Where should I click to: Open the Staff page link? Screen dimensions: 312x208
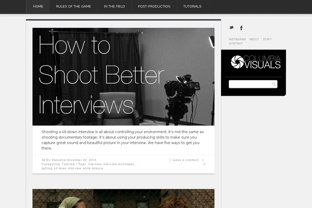coord(267,39)
